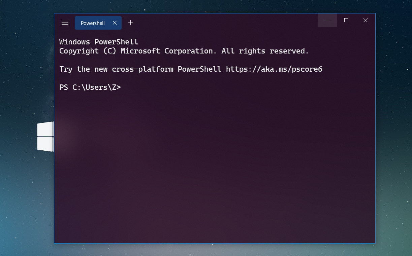Click the Microsoft copyright notice line
Screen dimensions: 412x256
coord(184,51)
